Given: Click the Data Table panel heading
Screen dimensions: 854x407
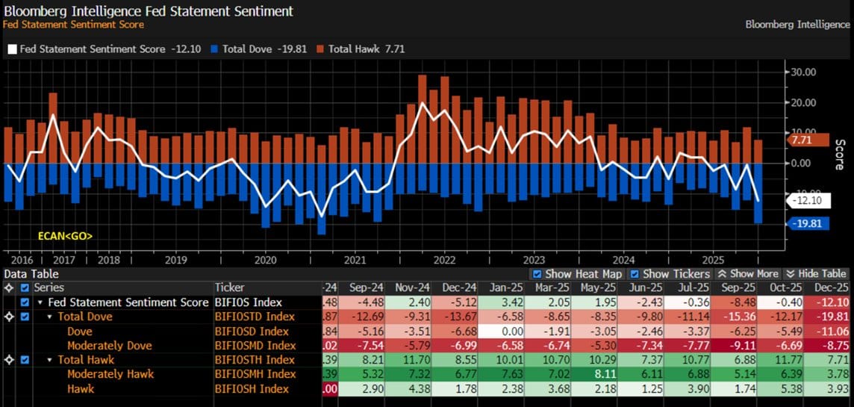Looking at the screenshot, I should pos(31,273).
